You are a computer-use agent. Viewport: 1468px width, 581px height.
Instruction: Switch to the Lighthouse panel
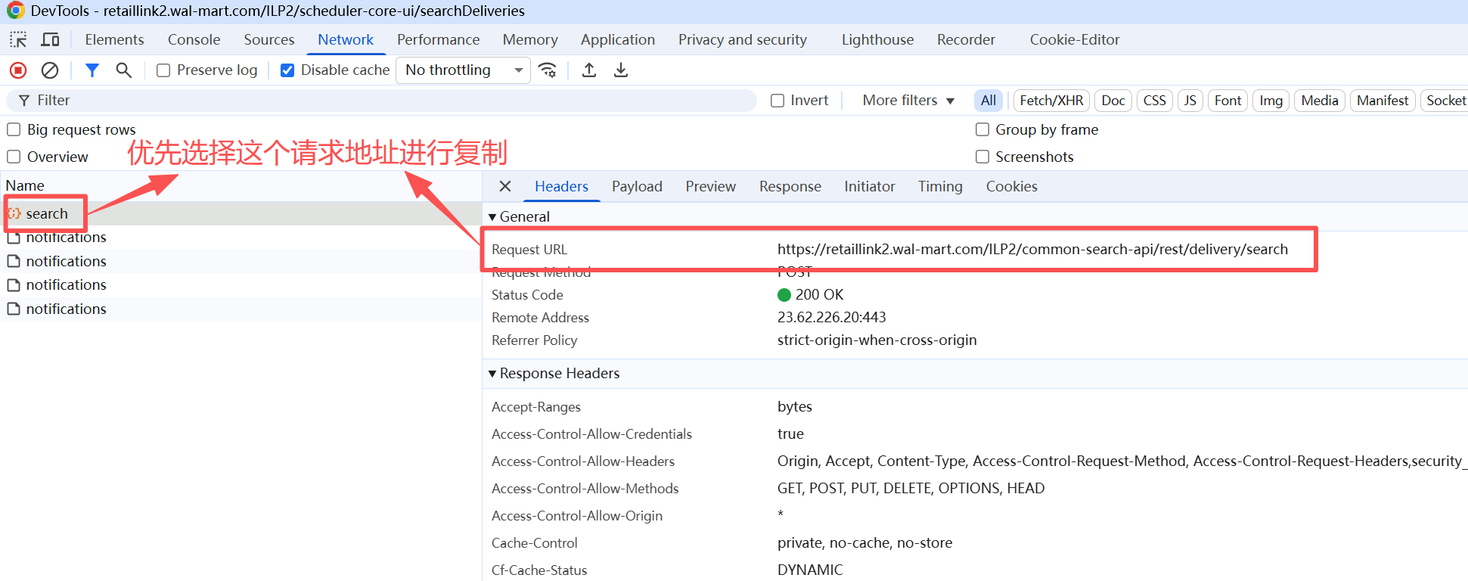tap(878, 39)
